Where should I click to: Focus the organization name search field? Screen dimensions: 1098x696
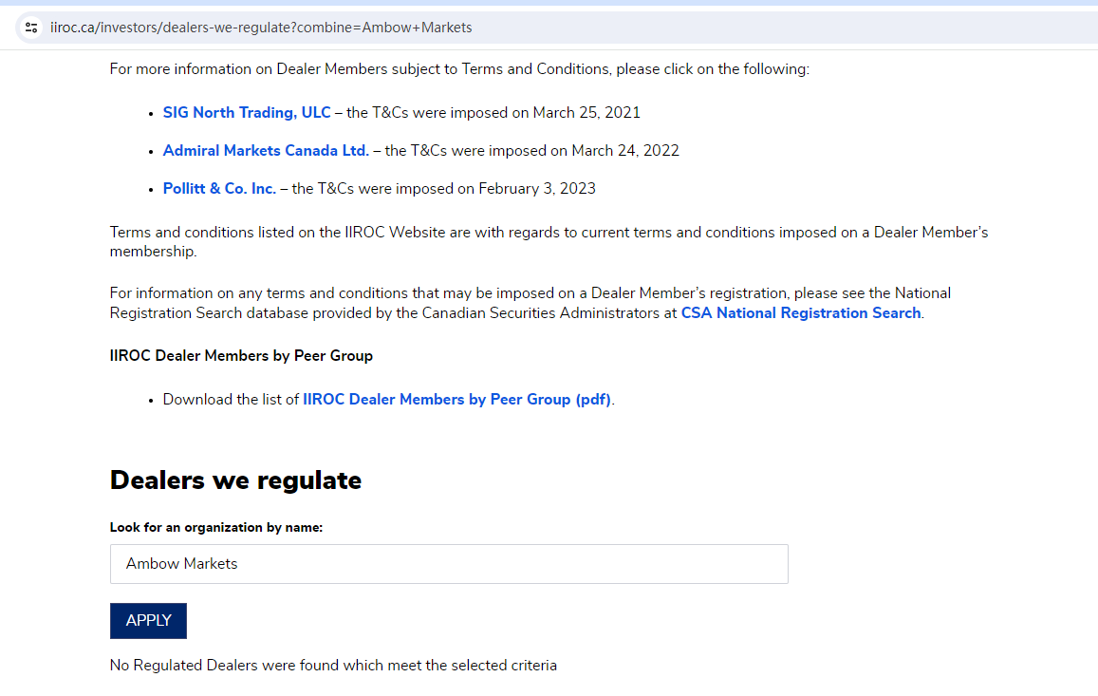coord(449,563)
